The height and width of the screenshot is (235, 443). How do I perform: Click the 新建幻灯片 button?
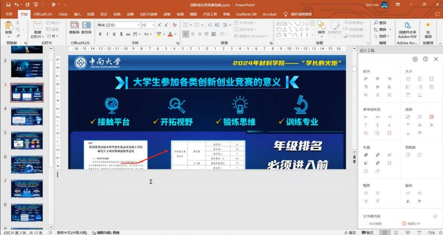(x=37, y=30)
